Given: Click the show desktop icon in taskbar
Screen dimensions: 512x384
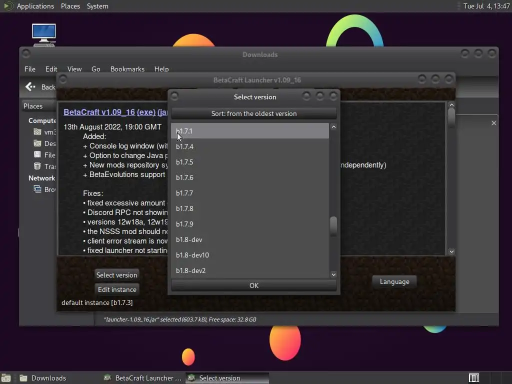Looking at the screenshot, I should (6, 378).
